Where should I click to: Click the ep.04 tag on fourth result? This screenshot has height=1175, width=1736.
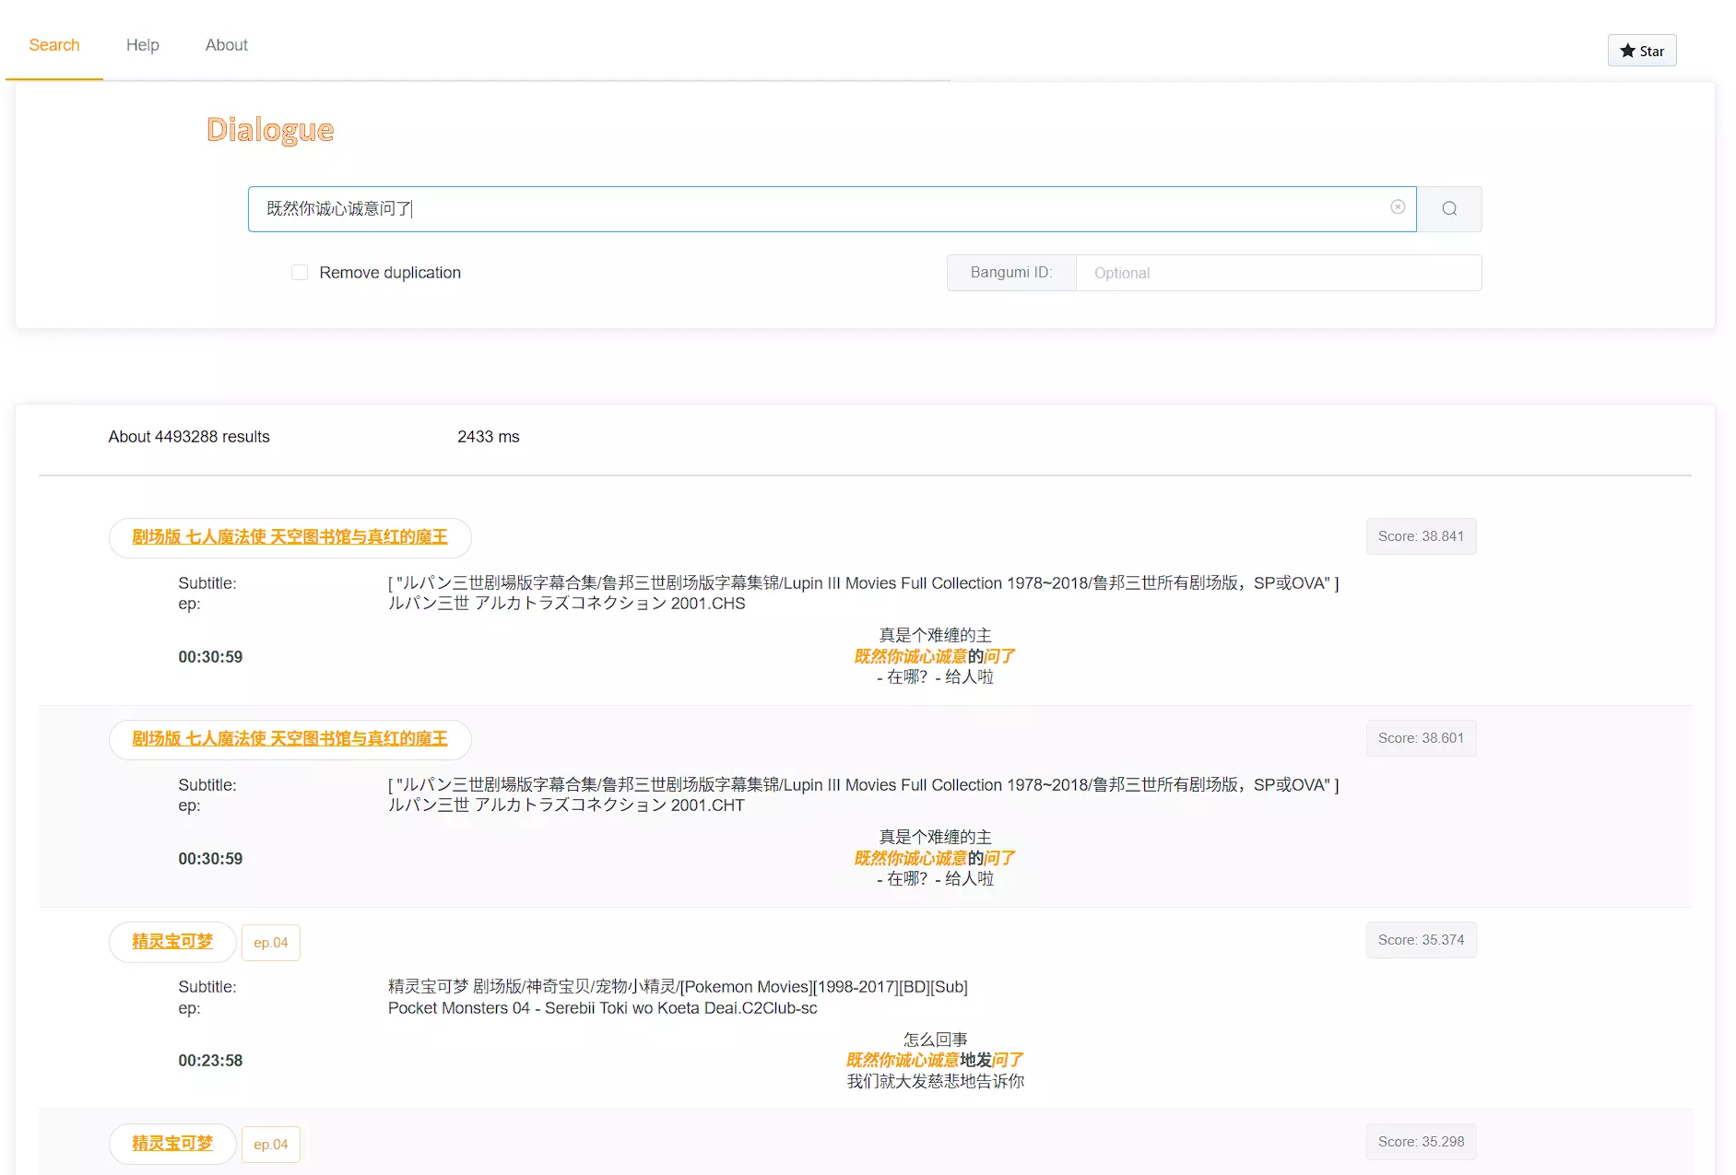click(x=271, y=1145)
